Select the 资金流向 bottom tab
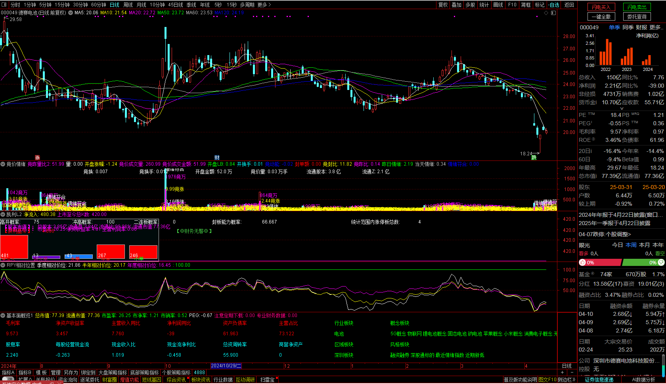 [68, 380]
